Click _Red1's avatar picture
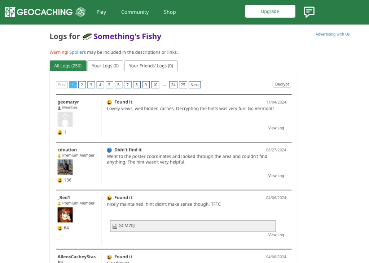Screen dimensions: 369x263 (65, 215)
